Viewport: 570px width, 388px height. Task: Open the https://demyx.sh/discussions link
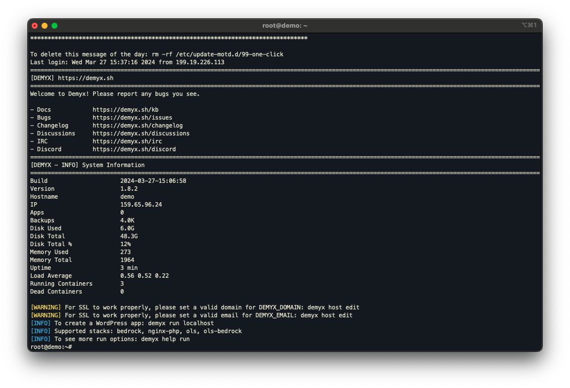141,133
